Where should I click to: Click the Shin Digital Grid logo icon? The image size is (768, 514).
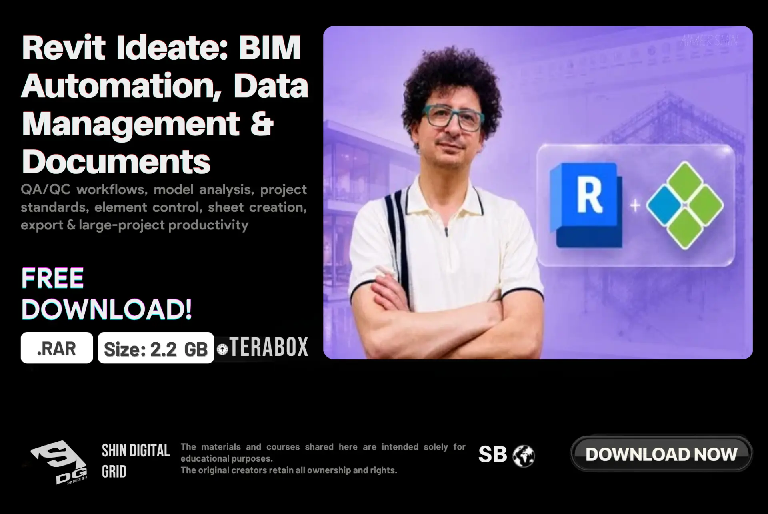click(x=59, y=462)
